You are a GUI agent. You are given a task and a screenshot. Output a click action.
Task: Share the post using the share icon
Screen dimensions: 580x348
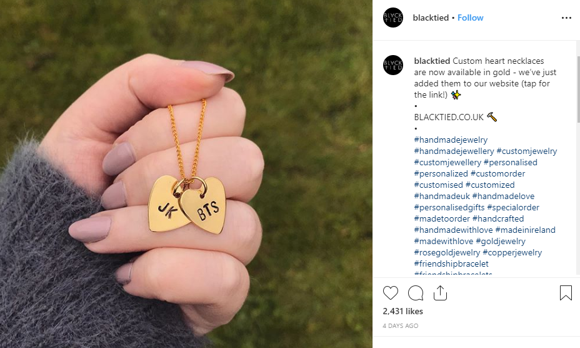440,293
